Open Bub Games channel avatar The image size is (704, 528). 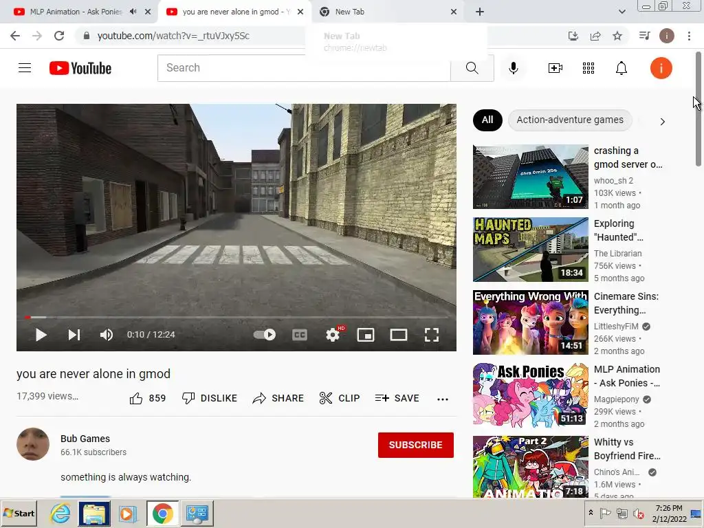pyautogui.click(x=33, y=444)
